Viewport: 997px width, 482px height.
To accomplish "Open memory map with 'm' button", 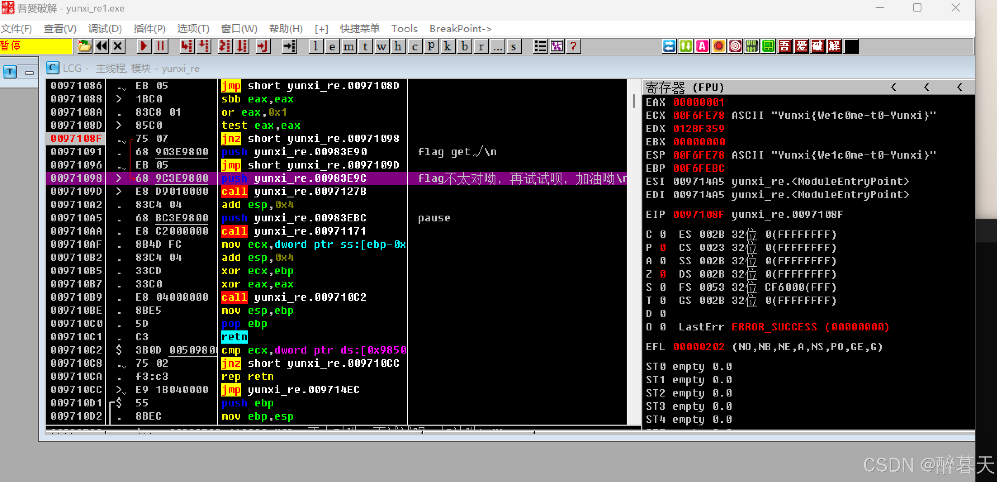I will tap(349, 46).
